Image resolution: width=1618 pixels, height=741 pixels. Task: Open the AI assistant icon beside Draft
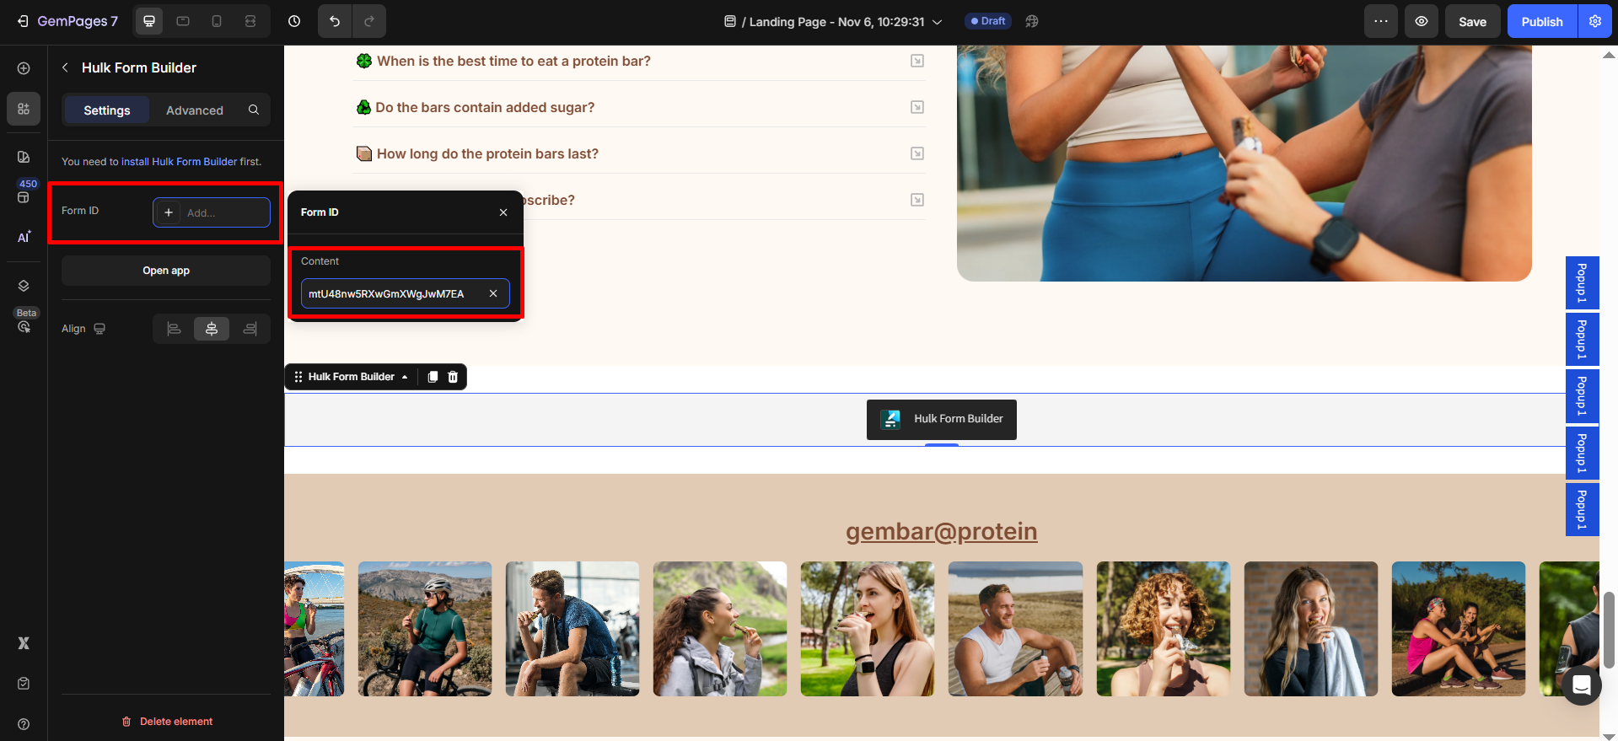point(1032,21)
